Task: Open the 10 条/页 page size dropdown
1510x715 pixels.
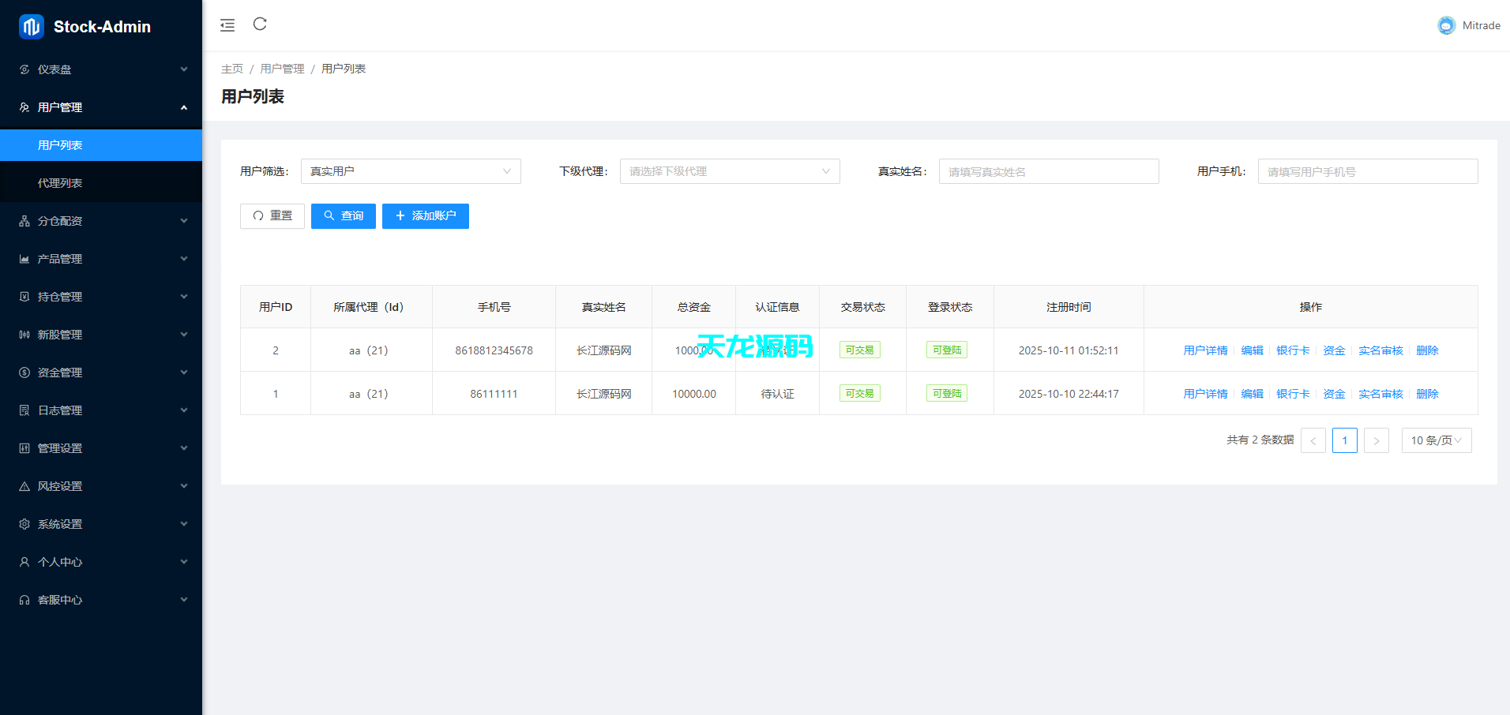Action: (x=1436, y=440)
